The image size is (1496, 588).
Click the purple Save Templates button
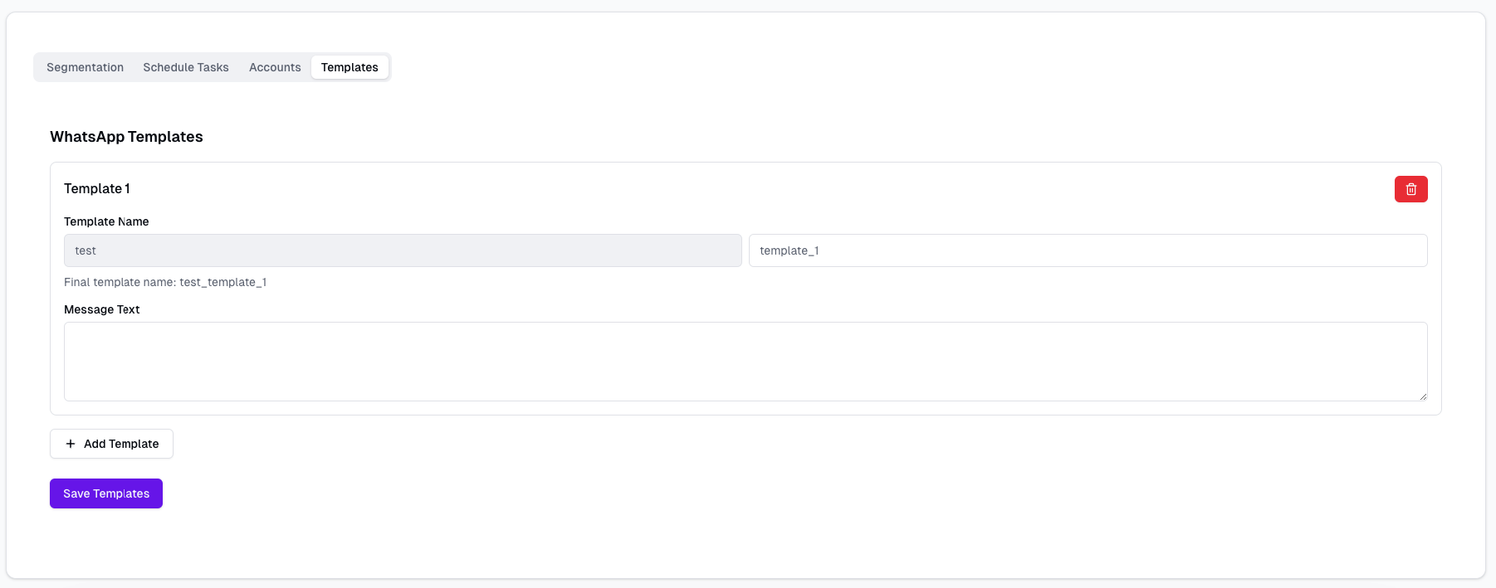point(106,493)
